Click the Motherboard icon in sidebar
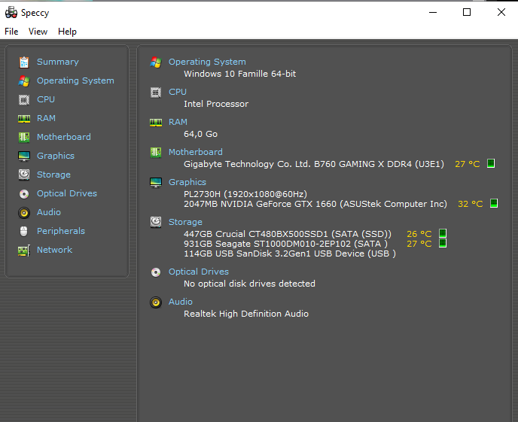The height and width of the screenshot is (422, 518). [x=24, y=137]
